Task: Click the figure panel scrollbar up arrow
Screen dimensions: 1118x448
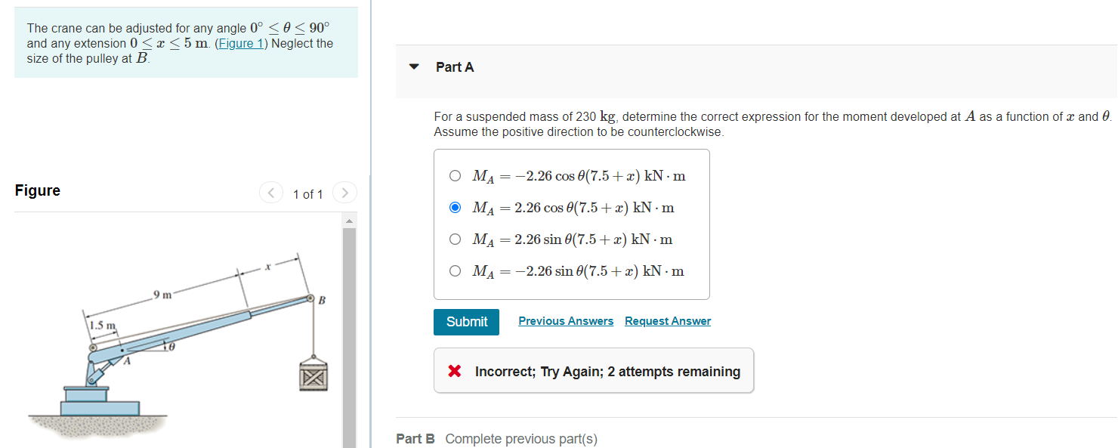Action: pyautogui.click(x=349, y=221)
